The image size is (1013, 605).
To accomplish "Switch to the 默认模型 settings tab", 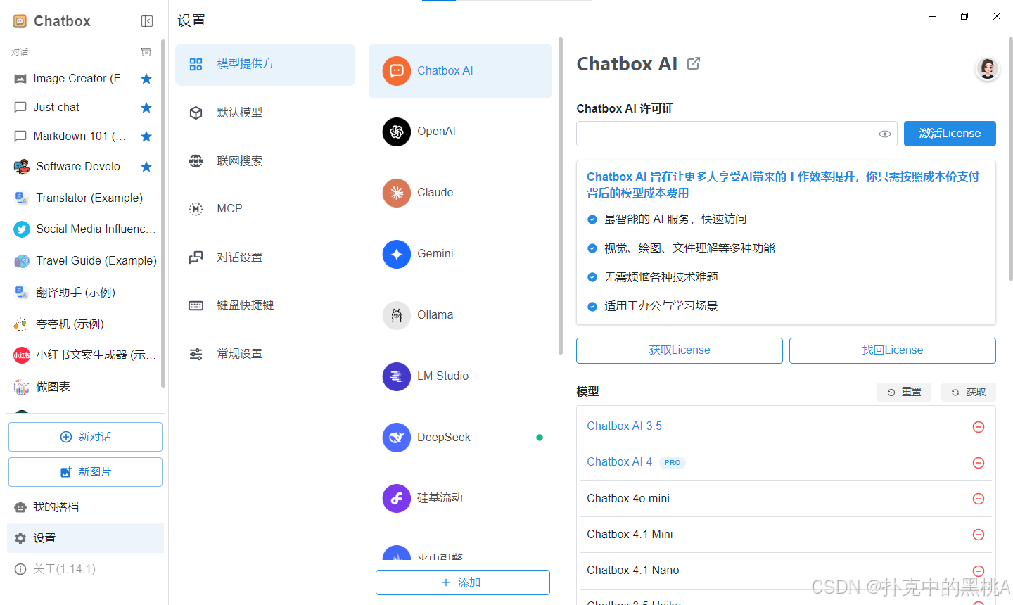I will tap(265, 113).
